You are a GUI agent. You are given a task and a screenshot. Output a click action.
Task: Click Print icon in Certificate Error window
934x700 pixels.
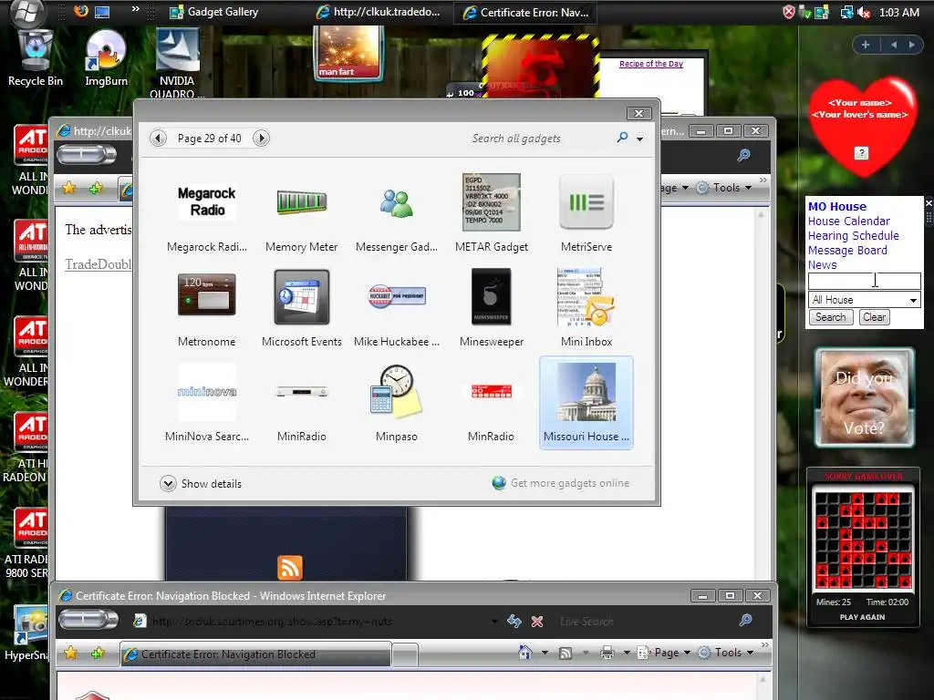click(x=607, y=653)
